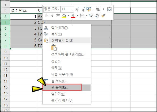157x112 pixels.
Task: Click the cell with number 5 in row 7
Action: (24, 40)
